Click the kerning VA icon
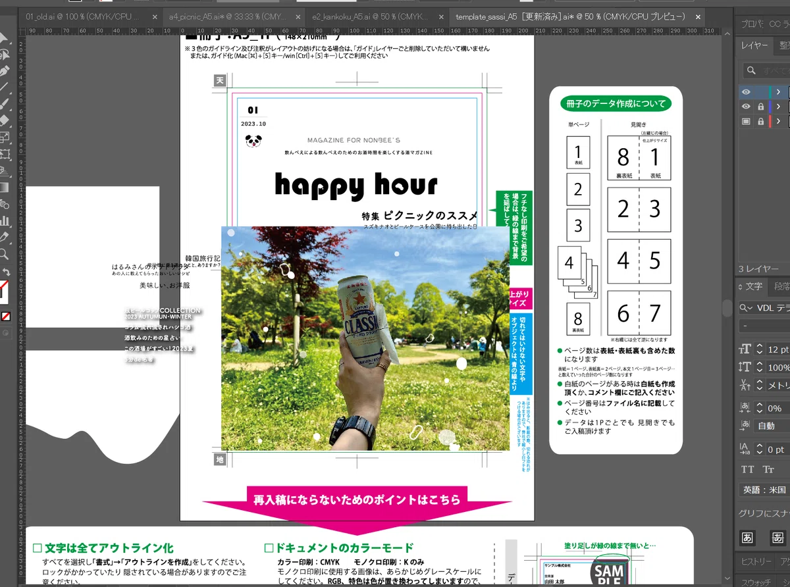The height and width of the screenshot is (587, 790). 745,386
